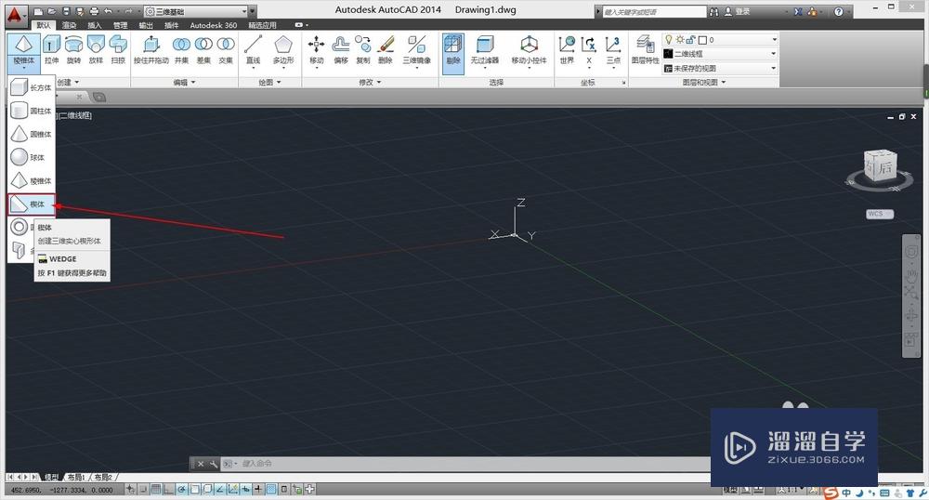Activate the 偏移 Offset tool
This screenshot has width=929, height=500.
341,50
